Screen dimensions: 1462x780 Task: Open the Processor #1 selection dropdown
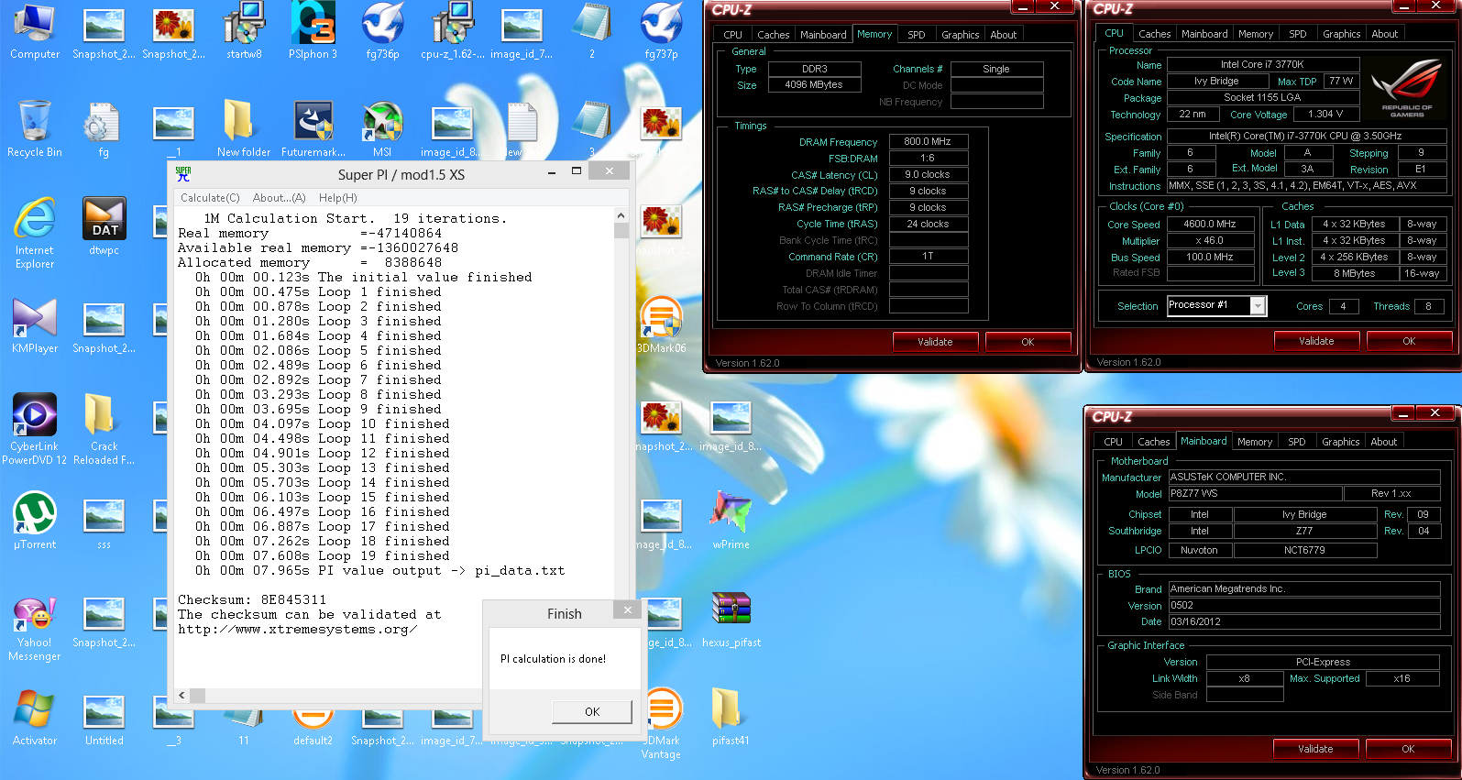1258,305
